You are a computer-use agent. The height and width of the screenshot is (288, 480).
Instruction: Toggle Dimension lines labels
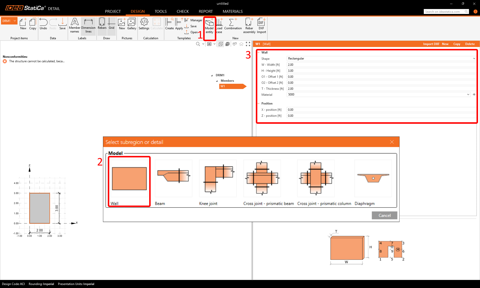point(88,25)
